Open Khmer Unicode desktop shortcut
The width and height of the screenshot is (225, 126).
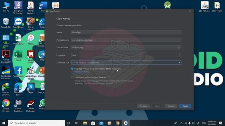(31, 24)
